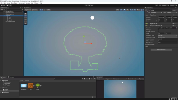Open the Pivot handle position dropdown
The width and height of the screenshot is (178, 100).
point(28,10)
